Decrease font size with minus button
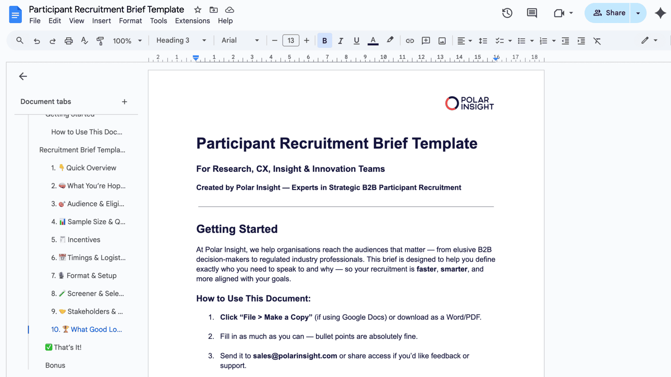This screenshot has height=377, width=671. pos(275,41)
